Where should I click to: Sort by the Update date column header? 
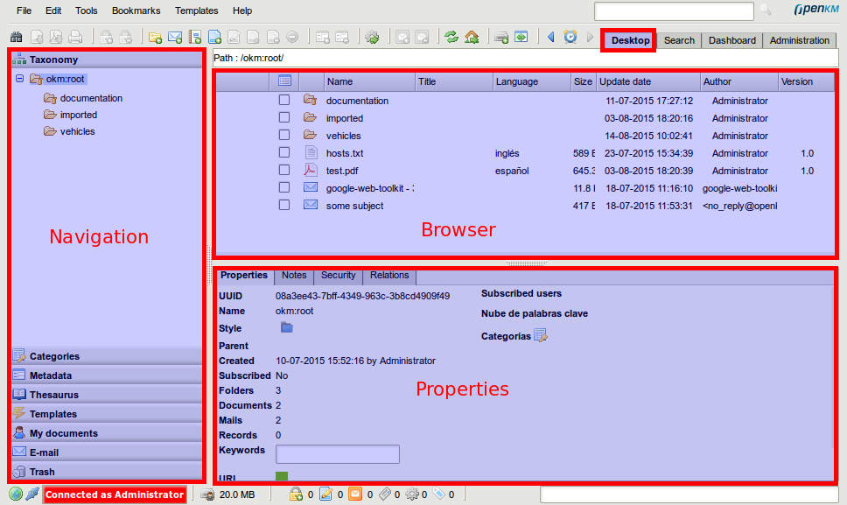point(648,81)
